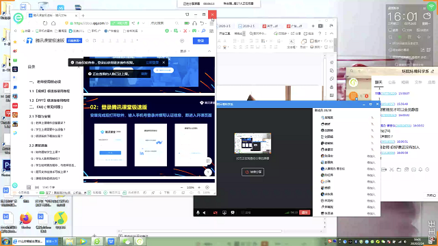Expand the 显示 dropdown in document toolbar
438x246 pixels.
(x=185, y=51)
